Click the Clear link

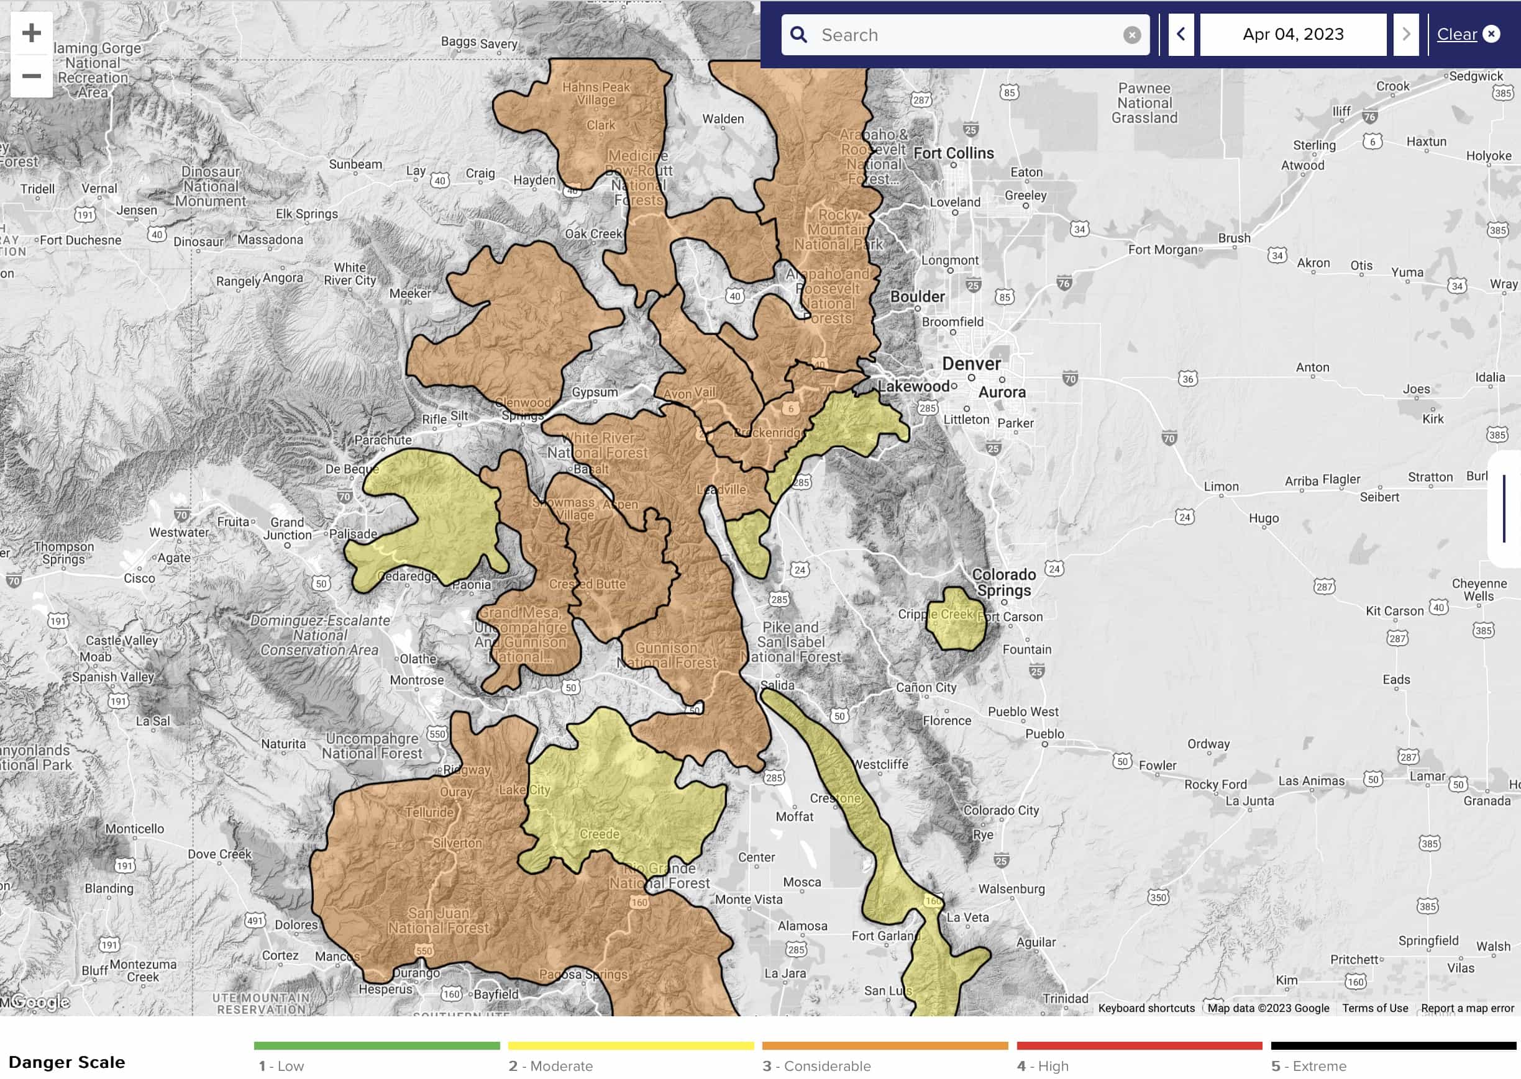[x=1456, y=34]
